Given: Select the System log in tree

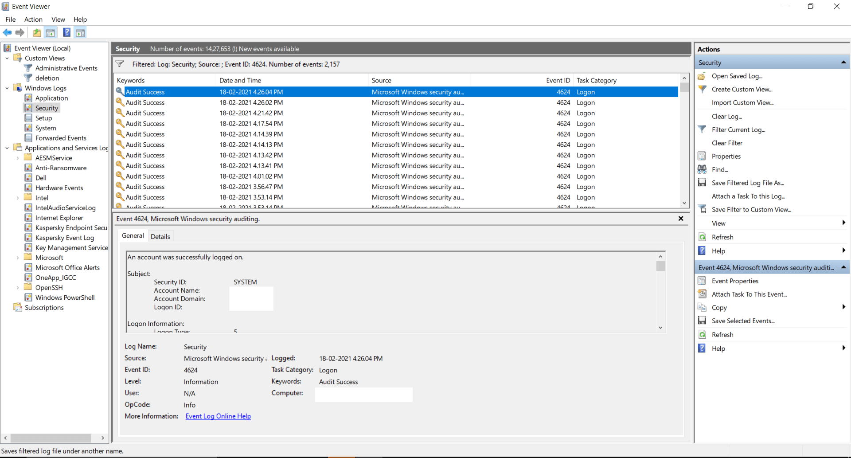Looking at the screenshot, I should coord(46,128).
